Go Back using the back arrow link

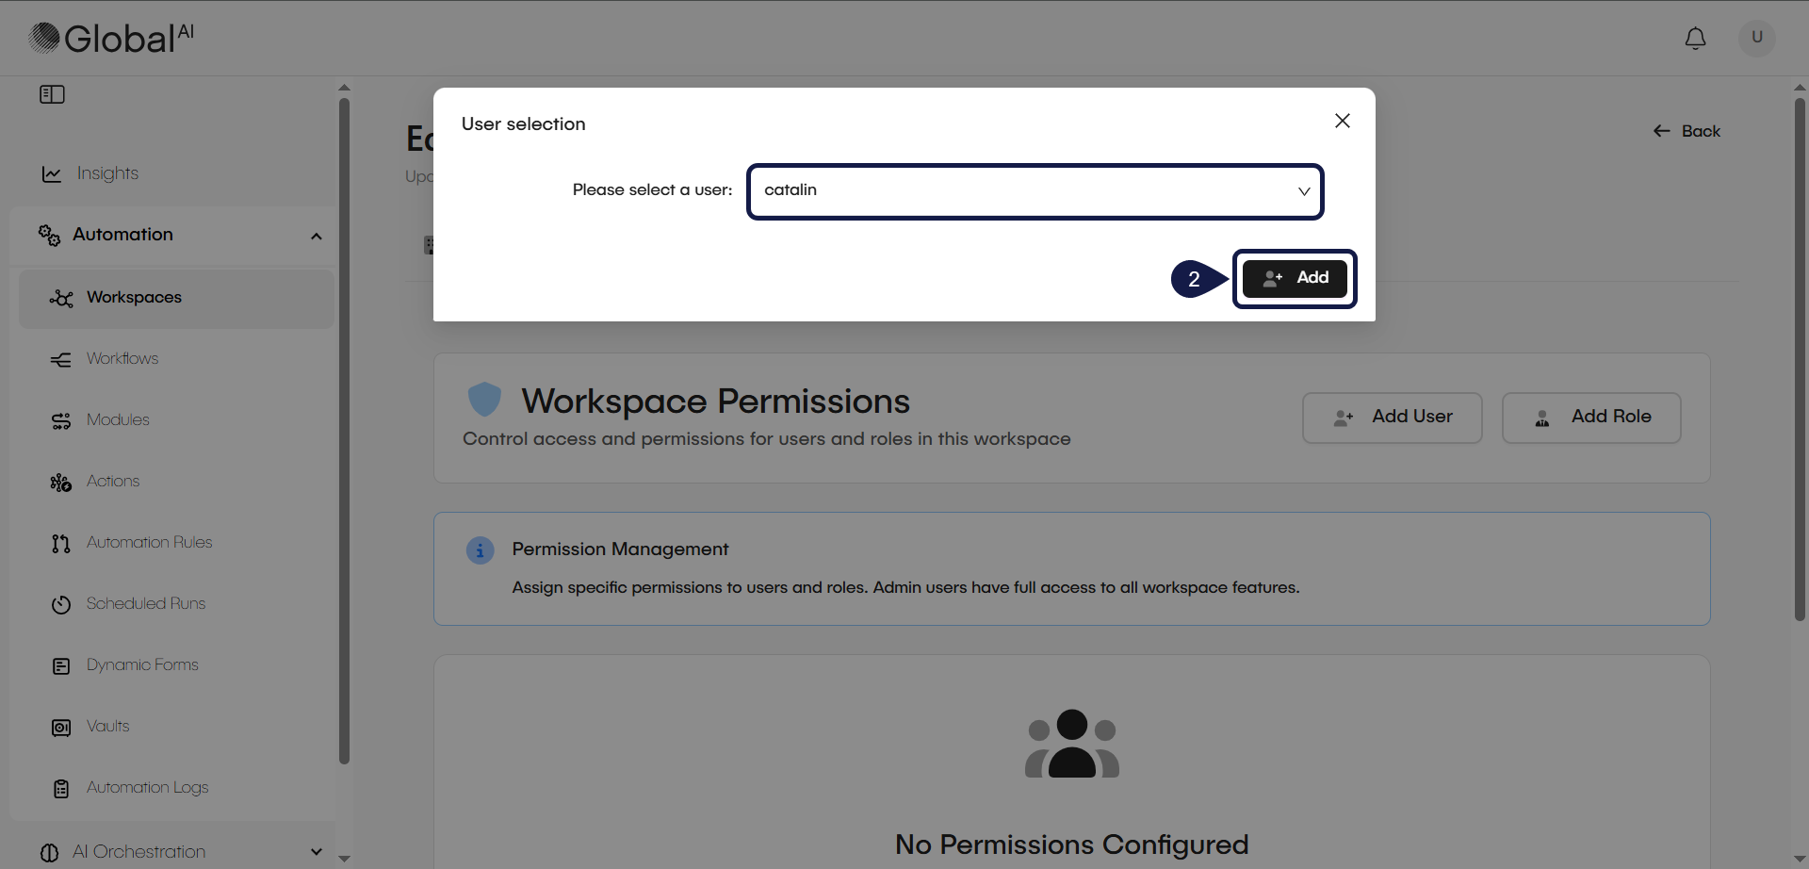tap(1686, 131)
